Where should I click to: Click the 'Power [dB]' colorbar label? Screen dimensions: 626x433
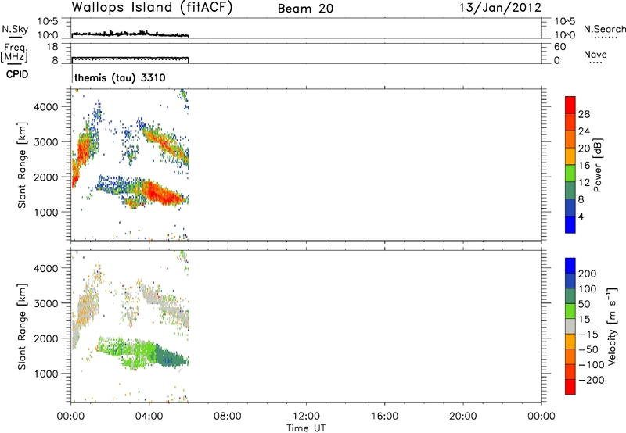coord(597,165)
